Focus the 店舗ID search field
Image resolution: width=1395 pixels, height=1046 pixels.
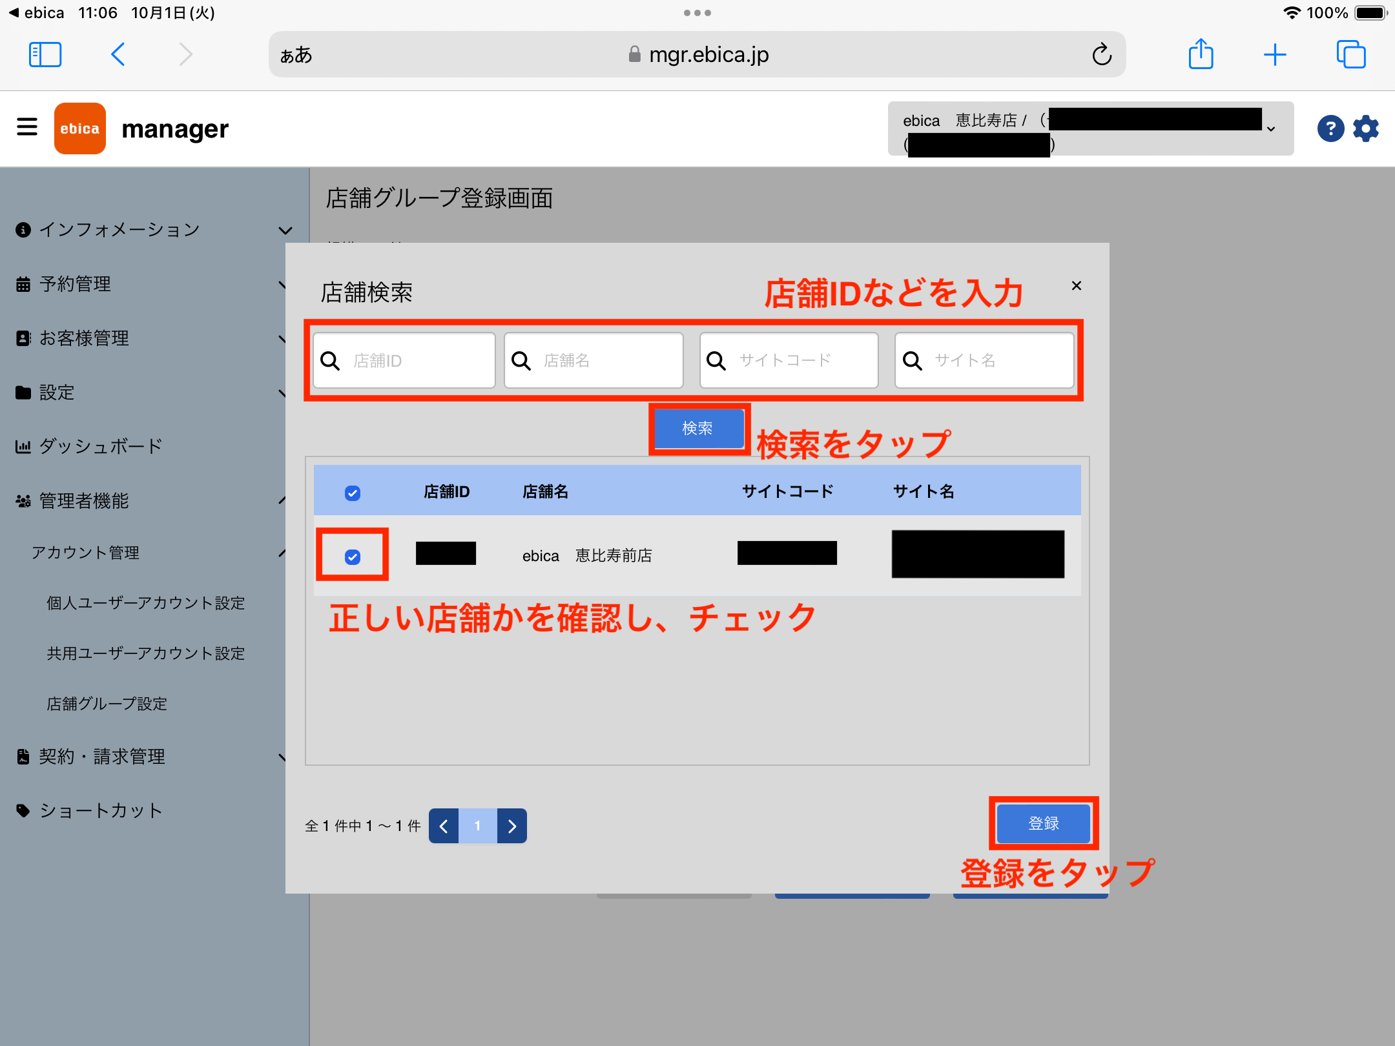coord(404,360)
